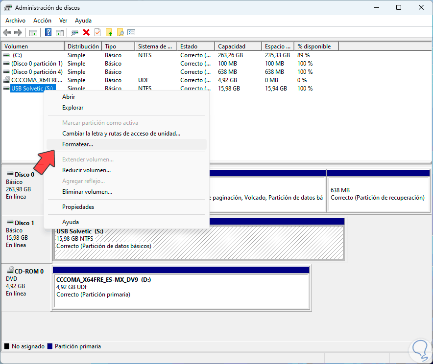Click the Disco 1 disk label
Screen dimensions: 433x364
click(24, 223)
